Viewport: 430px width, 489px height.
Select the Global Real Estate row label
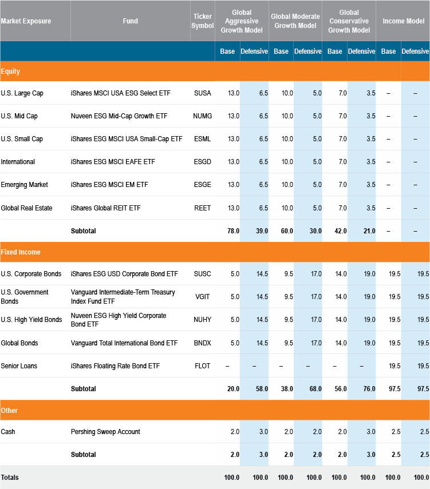[x=26, y=208]
